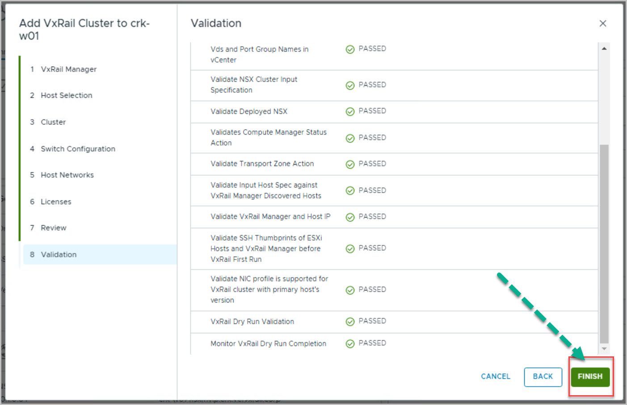This screenshot has width=627, height=405.
Task: Click passed icon for Validate Deployed NSX
Action: click(x=350, y=112)
